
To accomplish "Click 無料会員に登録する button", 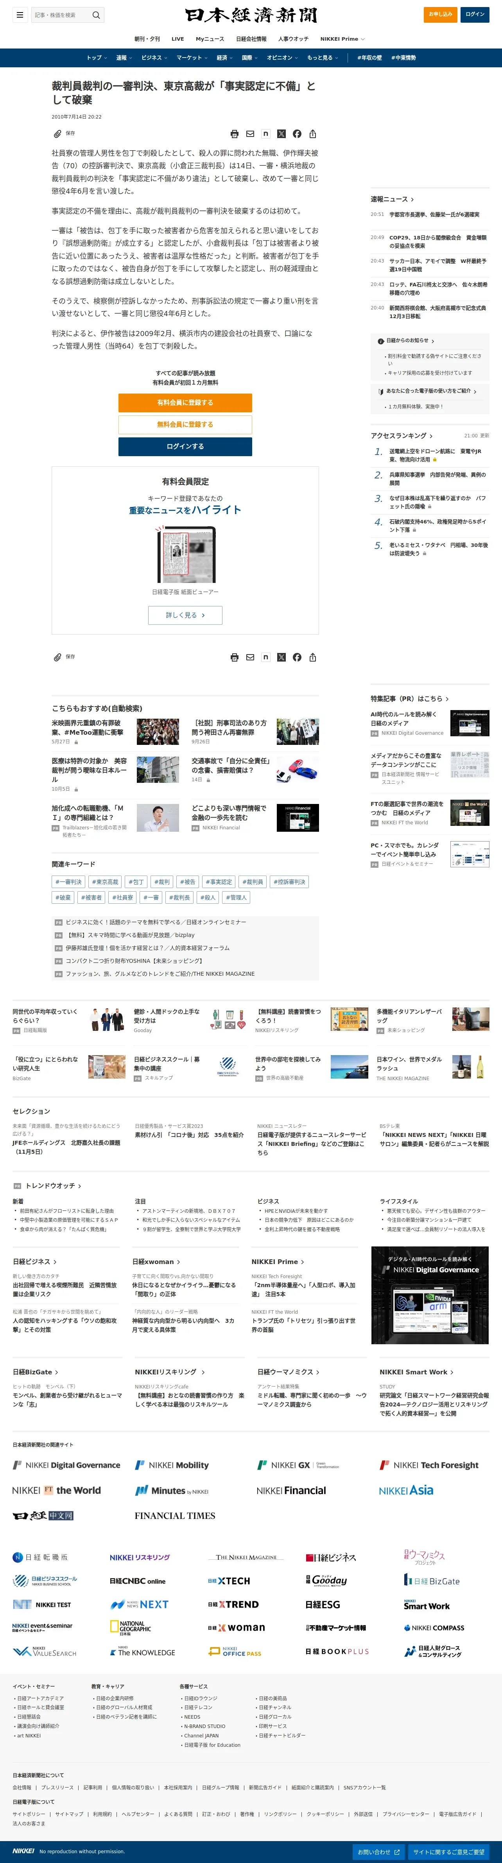I will (185, 424).
